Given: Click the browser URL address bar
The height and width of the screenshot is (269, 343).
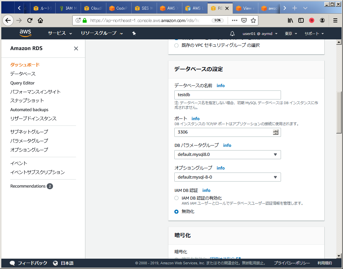Looking at the screenshot, I should pyautogui.click(x=144, y=20).
